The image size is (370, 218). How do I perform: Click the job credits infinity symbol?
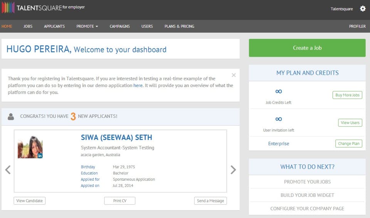pyautogui.click(x=279, y=91)
